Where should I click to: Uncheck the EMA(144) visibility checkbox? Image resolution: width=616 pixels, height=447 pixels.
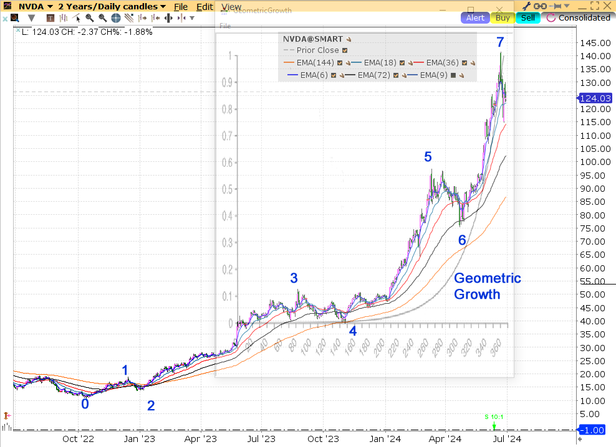[340, 63]
